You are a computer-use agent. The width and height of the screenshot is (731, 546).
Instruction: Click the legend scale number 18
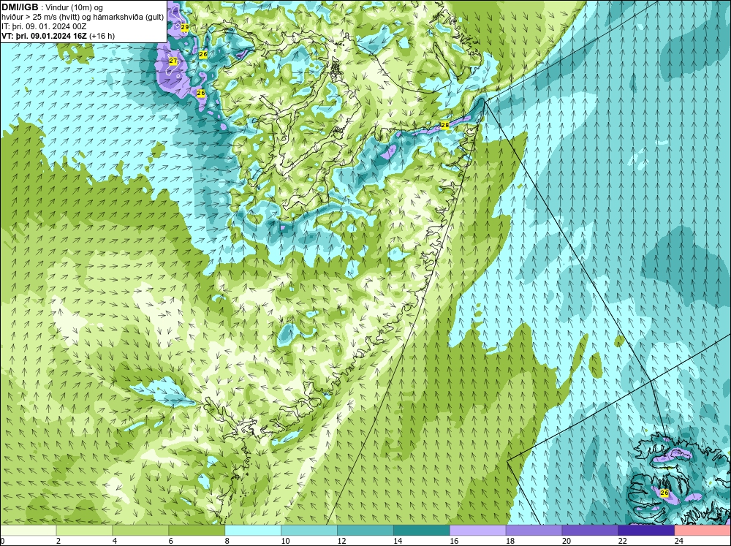pos(510,541)
